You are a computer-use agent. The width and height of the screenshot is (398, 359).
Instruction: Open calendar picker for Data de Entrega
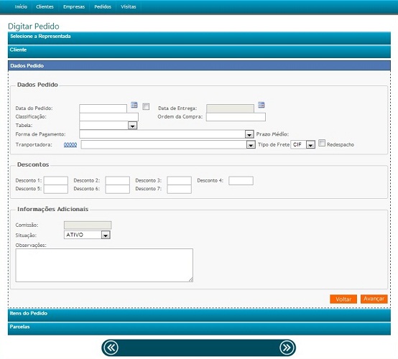pos(262,105)
